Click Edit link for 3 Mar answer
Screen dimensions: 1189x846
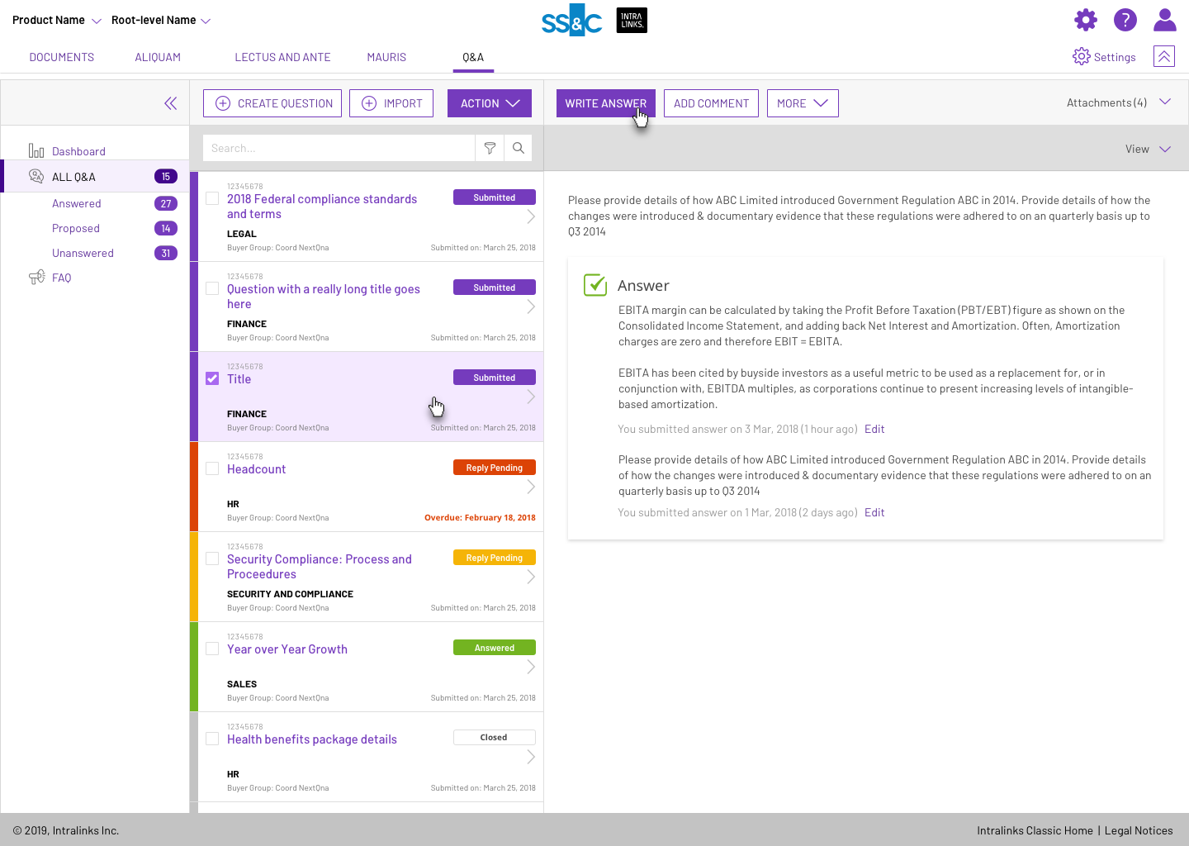click(874, 429)
